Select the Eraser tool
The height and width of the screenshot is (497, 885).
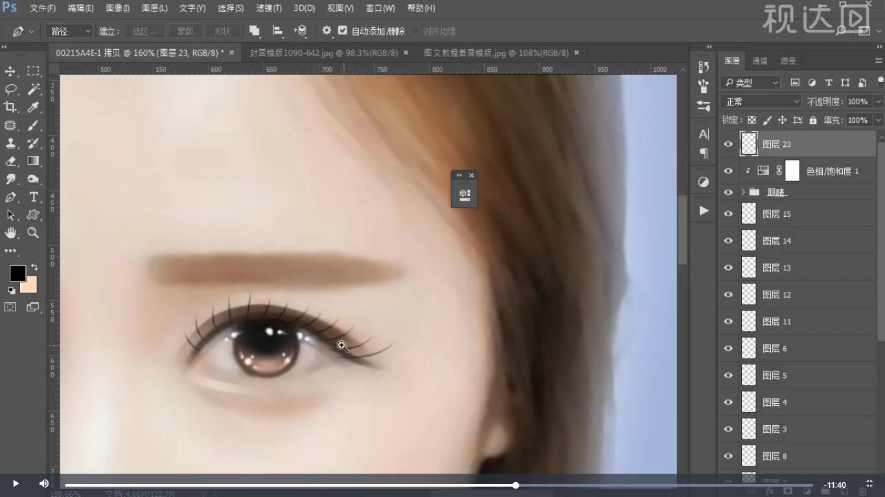(x=10, y=161)
